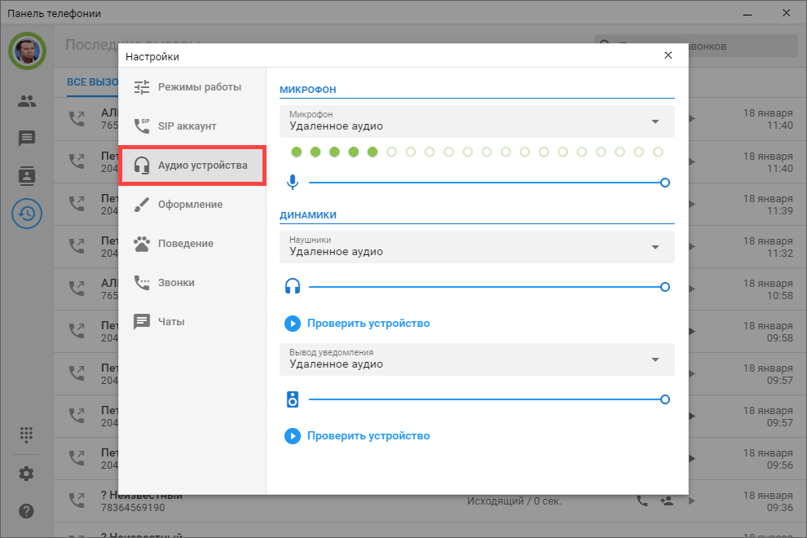Close the Настройки dialog
This screenshot has height=538, width=807.
point(668,55)
